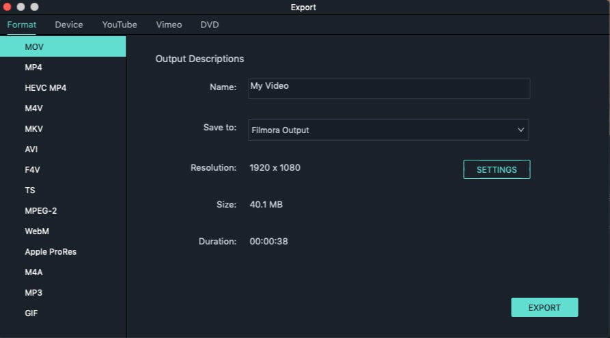This screenshot has height=338, width=610.
Task: Select AVI in the format list
Action: click(31, 150)
